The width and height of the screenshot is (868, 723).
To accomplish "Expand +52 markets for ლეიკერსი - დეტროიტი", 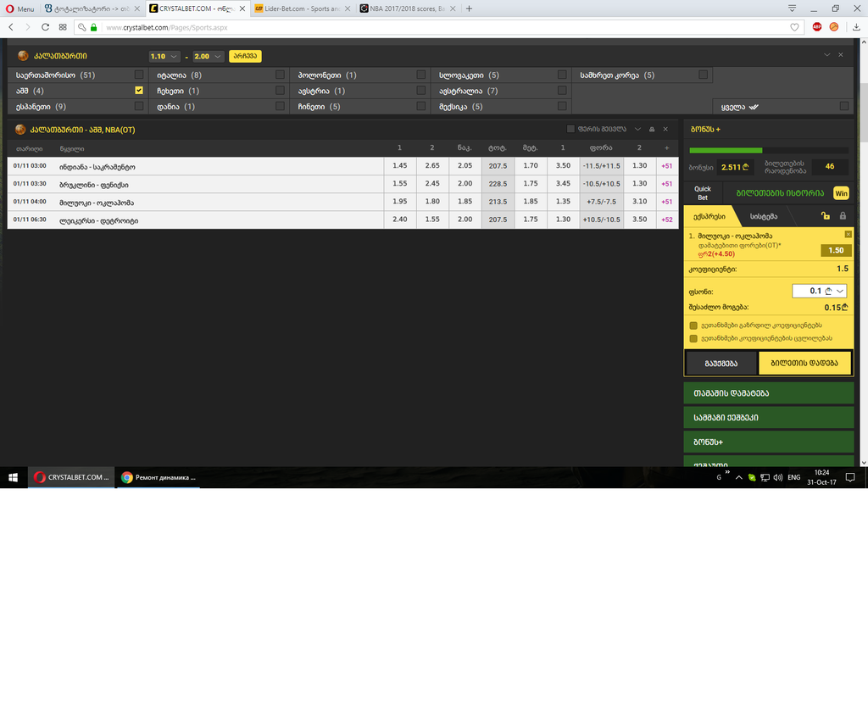I will click(x=667, y=220).
